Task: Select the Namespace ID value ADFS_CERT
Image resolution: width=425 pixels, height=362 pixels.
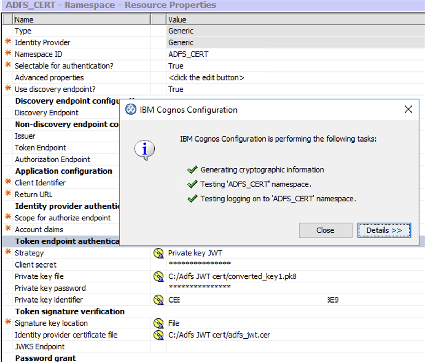Action: [x=188, y=54]
